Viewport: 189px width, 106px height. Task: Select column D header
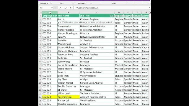[x=119, y=12]
